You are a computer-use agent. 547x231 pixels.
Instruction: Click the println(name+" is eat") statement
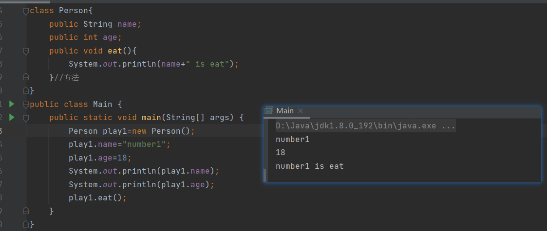[x=153, y=64]
